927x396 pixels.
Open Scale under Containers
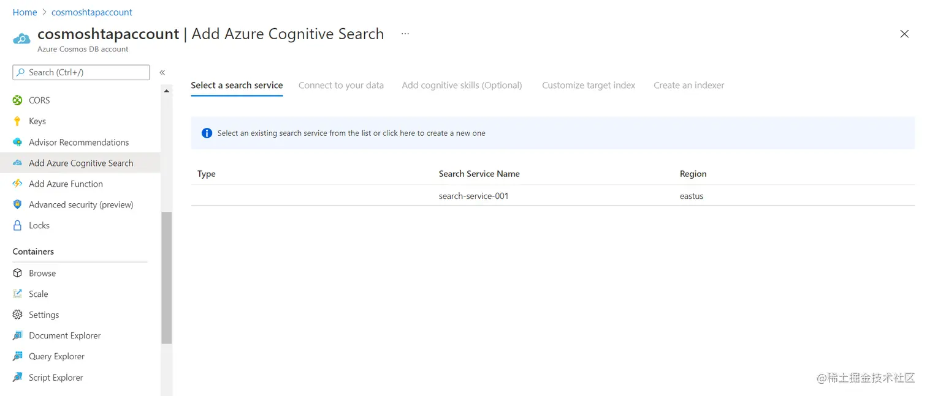click(x=80, y=294)
